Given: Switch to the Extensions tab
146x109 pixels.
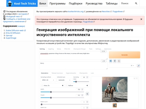Looking at the screenshot, I should [x=108, y=49].
